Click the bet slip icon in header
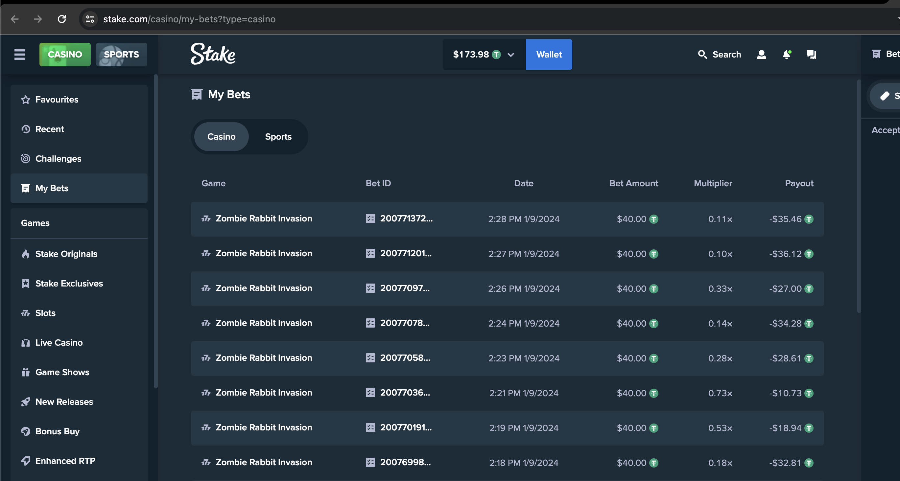Viewport: 900px width, 481px height. coord(876,54)
